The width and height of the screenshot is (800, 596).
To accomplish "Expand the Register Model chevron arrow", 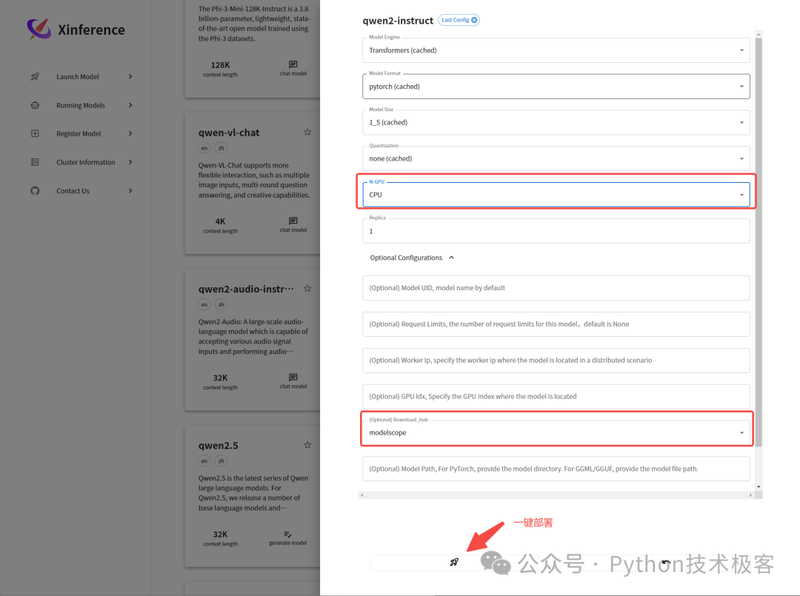I will (x=130, y=133).
